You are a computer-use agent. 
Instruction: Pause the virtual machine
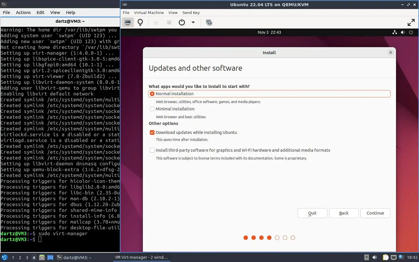(169, 22)
